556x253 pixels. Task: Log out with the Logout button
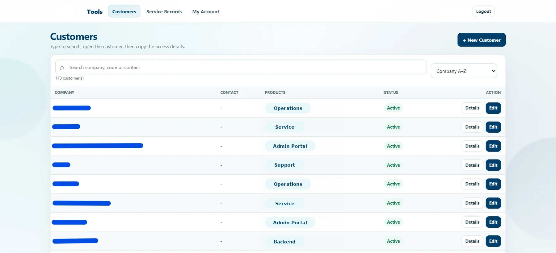[x=483, y=11]
